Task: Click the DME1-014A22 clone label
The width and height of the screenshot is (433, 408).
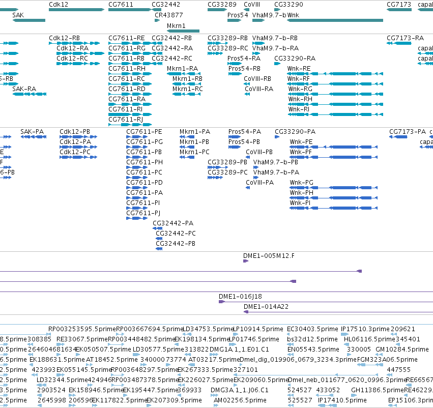Action: (x=266, y=306)
